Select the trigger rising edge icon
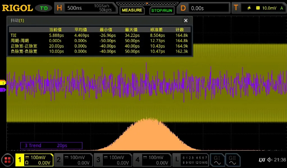Viewport: 287px width, 168px height. pos(249,8)
